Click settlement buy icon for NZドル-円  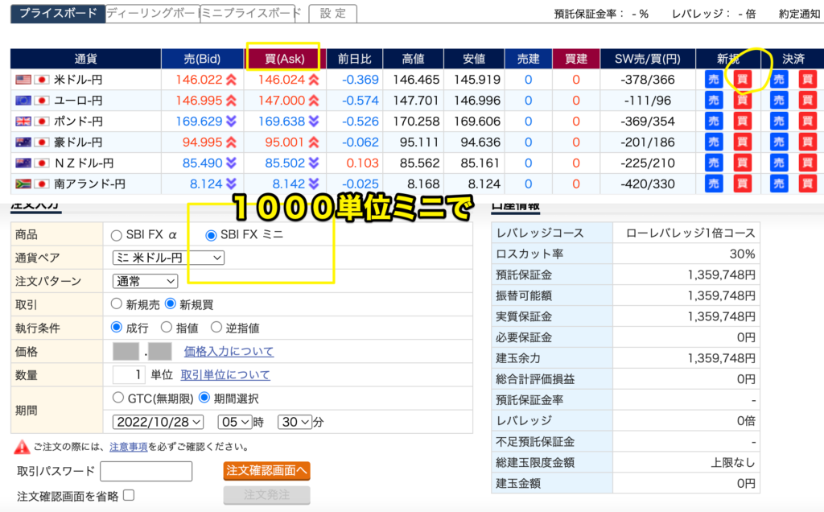[807, 163]
